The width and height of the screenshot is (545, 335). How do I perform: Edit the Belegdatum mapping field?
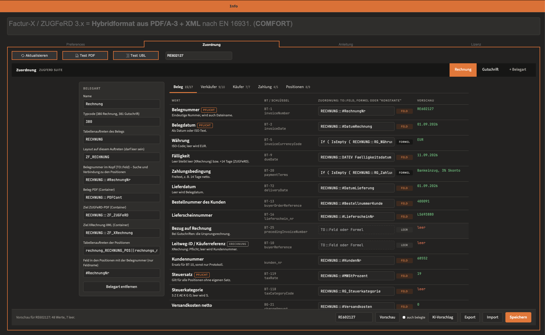(x=356, y=126)
